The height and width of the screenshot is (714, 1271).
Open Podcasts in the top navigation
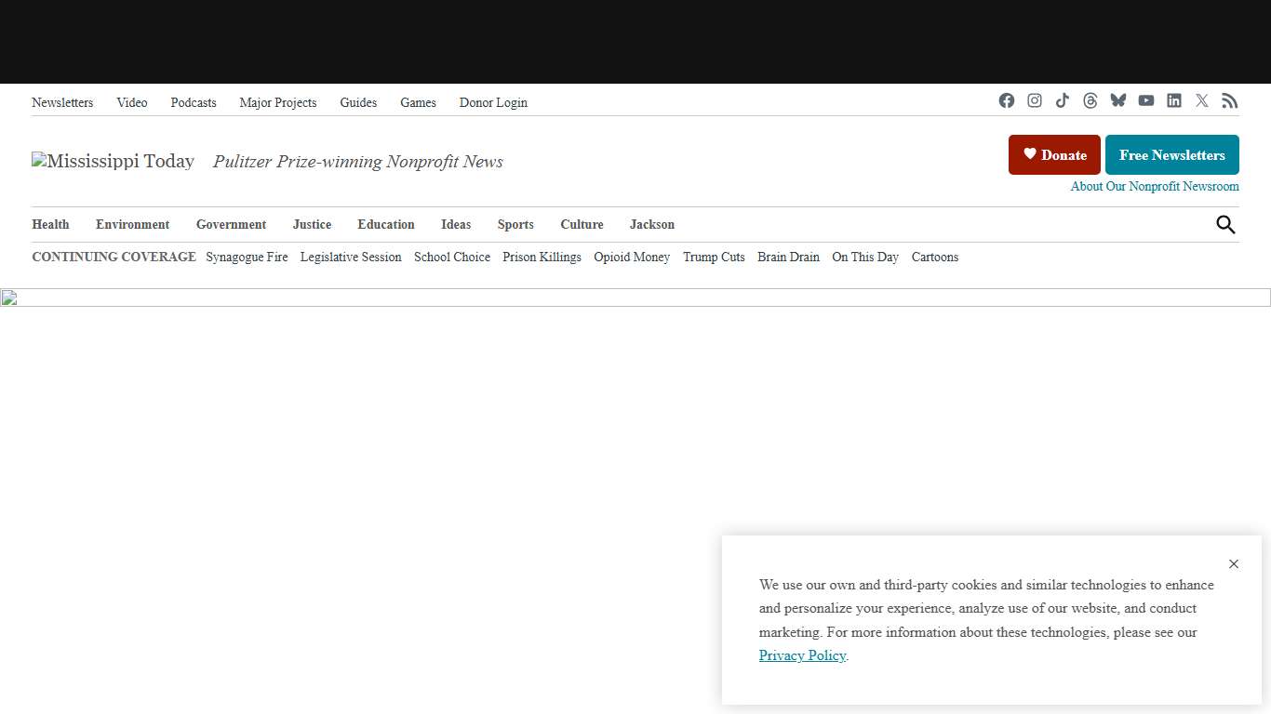[x=194, y=103]
